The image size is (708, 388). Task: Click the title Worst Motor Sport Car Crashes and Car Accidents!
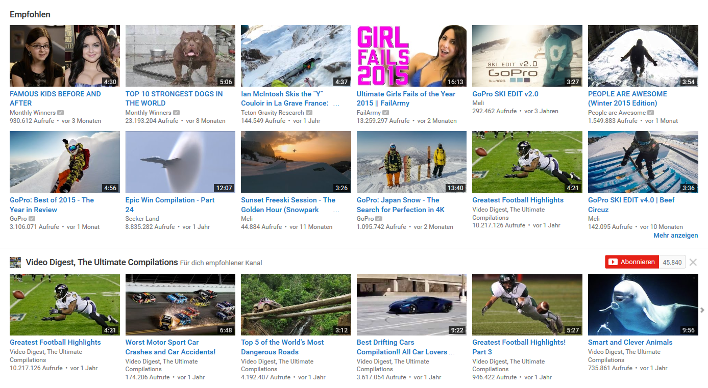170,347
